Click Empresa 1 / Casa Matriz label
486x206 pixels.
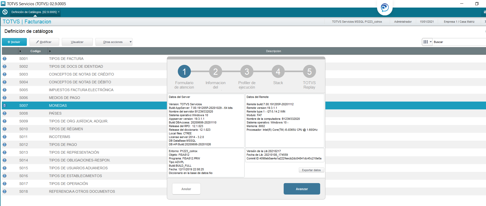pos(459,22)
